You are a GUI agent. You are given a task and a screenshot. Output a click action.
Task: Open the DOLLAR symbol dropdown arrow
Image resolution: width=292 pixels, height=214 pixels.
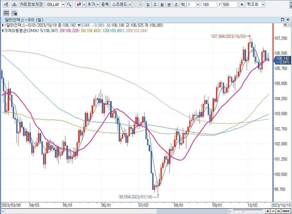point(63,4)
